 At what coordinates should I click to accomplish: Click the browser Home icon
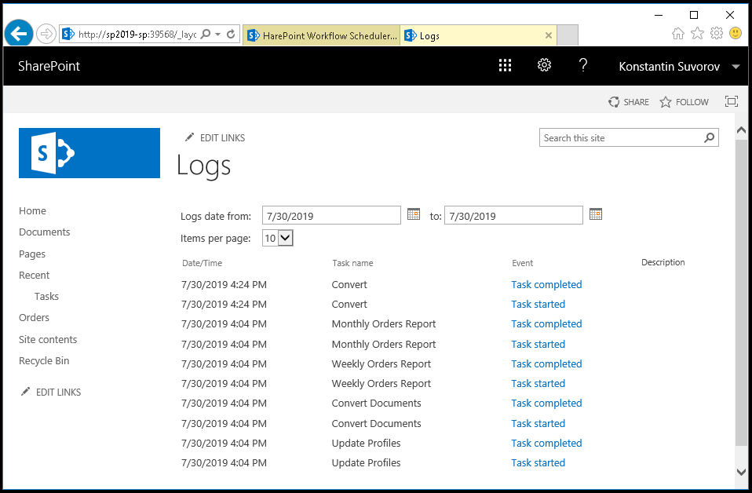(677, 34)
